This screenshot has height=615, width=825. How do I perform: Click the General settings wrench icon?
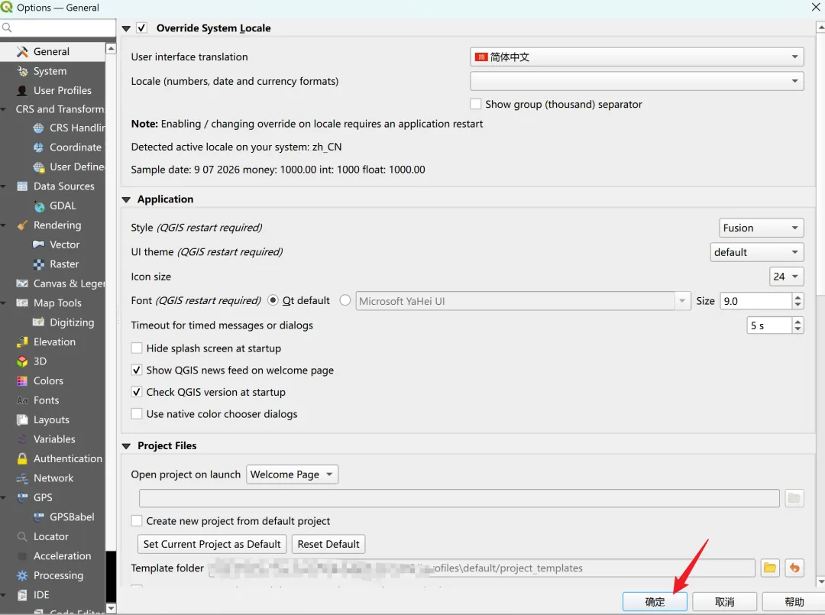coord(22,51)
